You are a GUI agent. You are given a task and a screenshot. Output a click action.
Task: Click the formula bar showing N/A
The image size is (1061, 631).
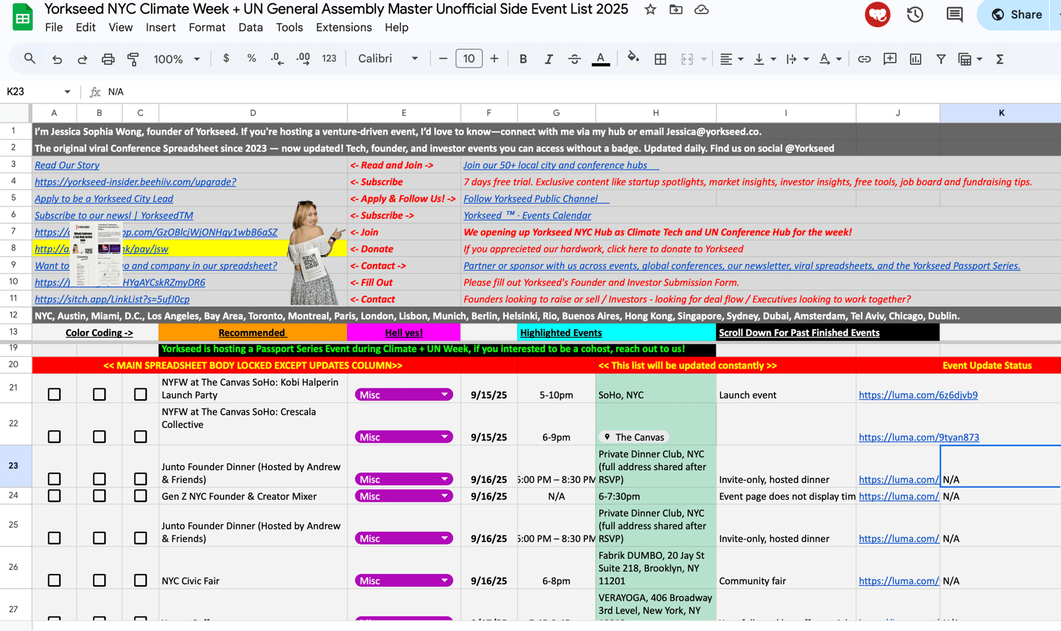click(584, 91)
